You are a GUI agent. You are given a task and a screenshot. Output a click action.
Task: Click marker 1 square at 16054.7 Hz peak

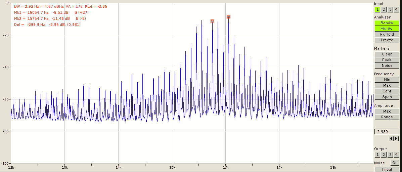coord(228,17)
